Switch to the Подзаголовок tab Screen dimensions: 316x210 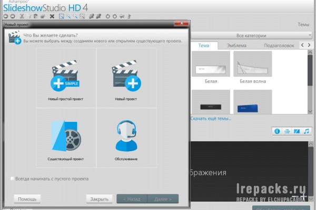pos(279,46)
